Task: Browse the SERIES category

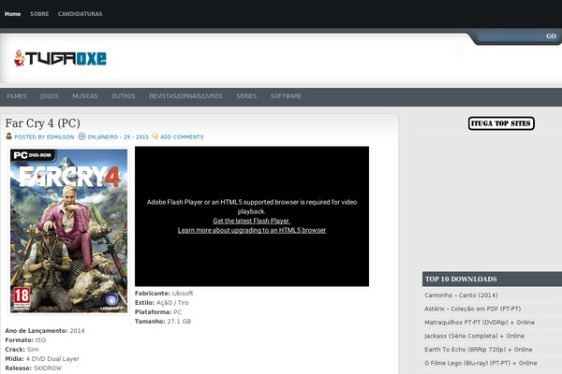Action: click(246, 96)
